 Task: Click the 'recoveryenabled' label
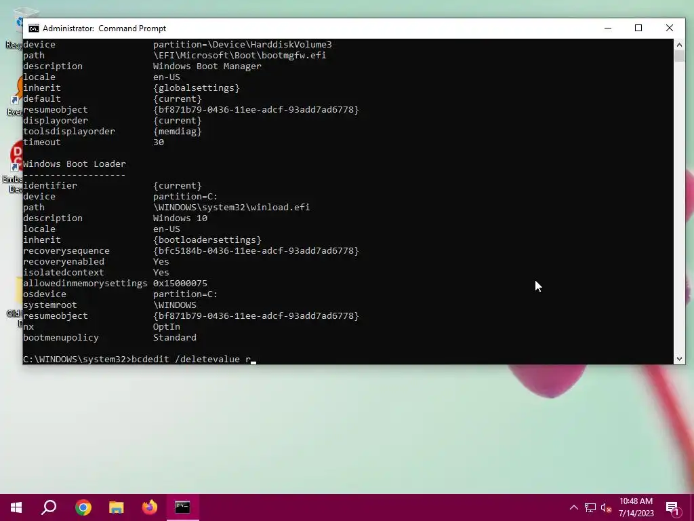64,261
